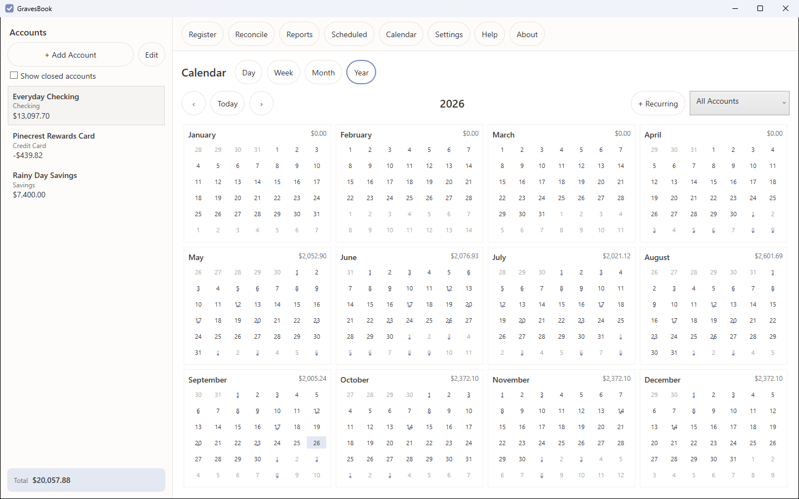Click the June total $2,076.93

[464, 256]
